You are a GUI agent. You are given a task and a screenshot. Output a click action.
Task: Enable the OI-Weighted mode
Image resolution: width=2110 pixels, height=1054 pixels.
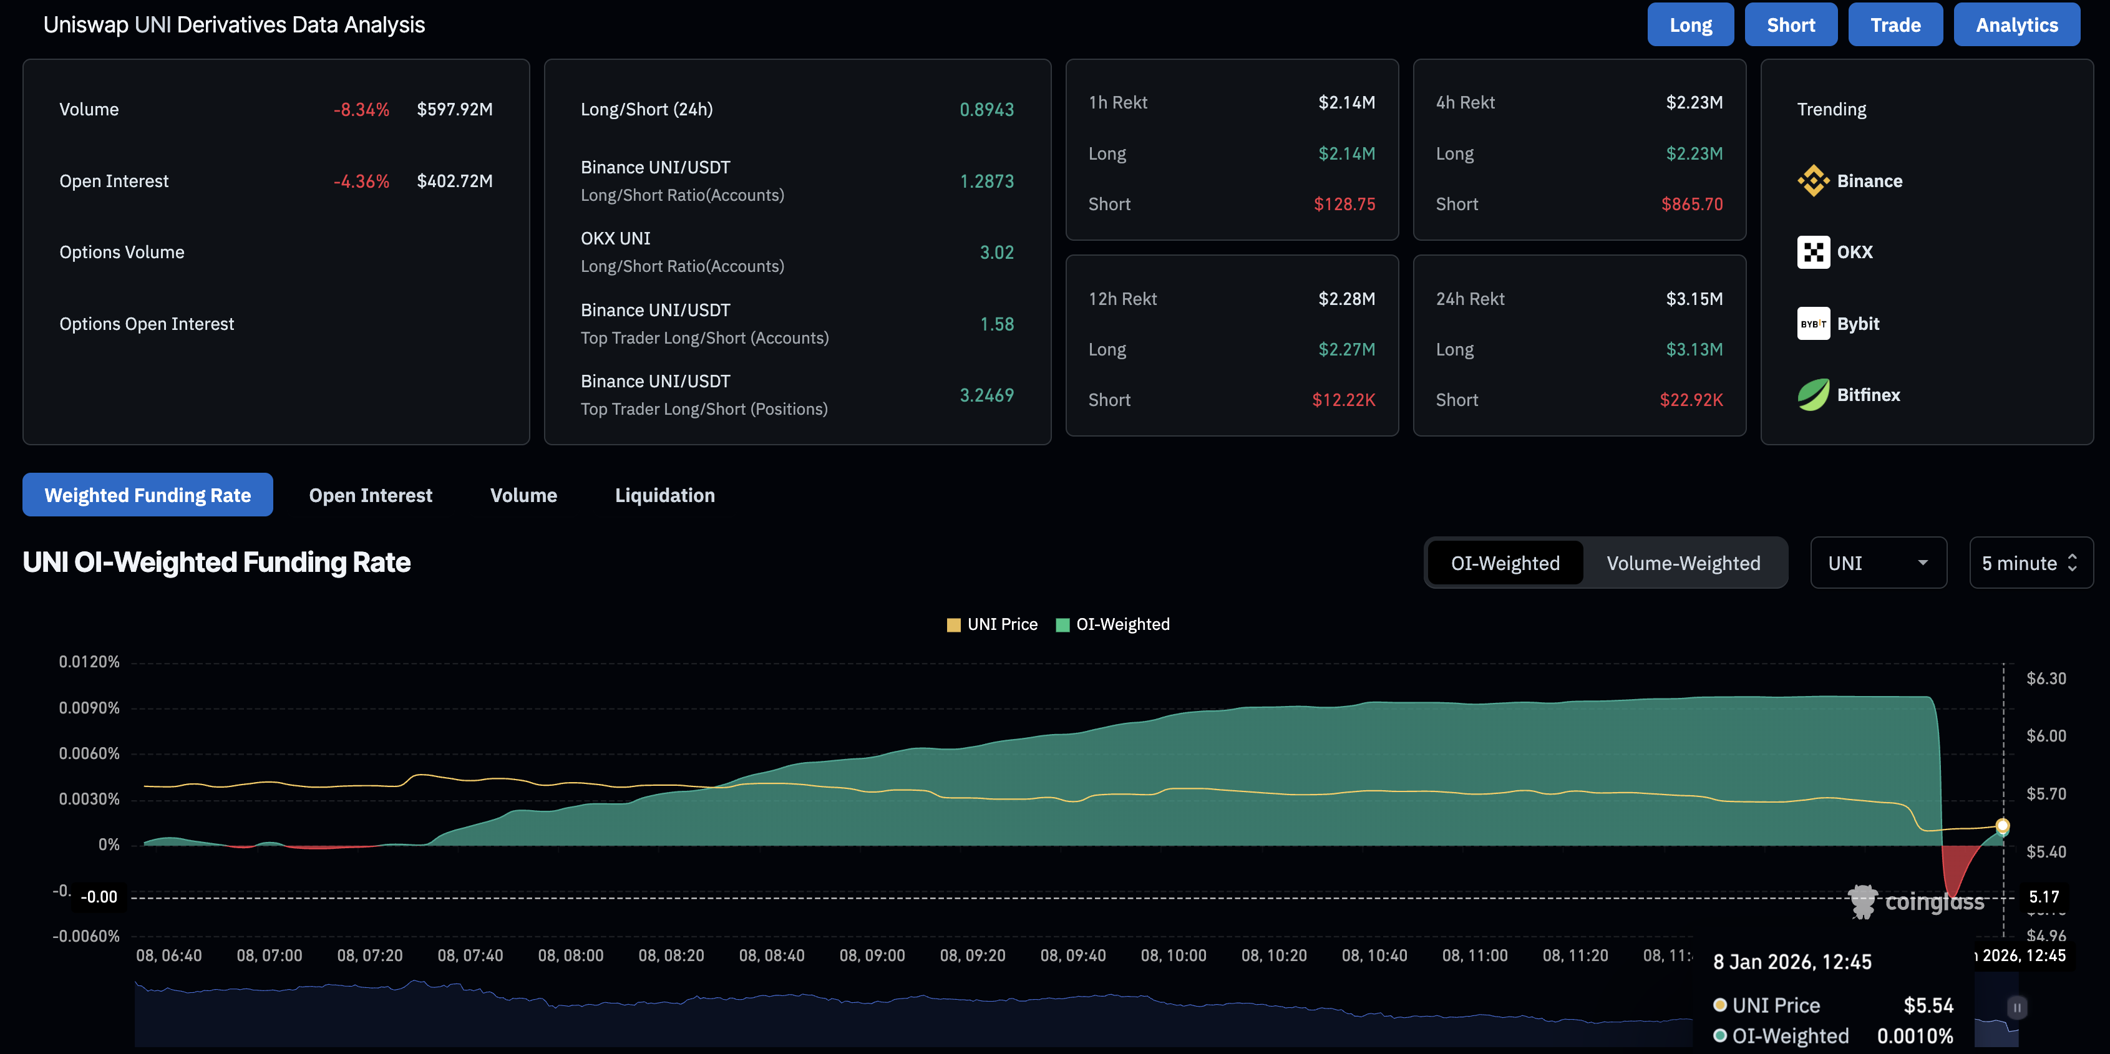click(1505, 563)
